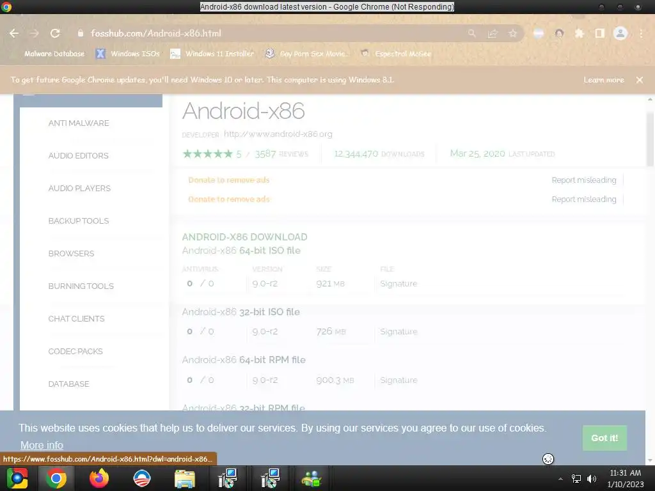Open the zoom search icon in address bar
655x491 pixels.
(x=471, y=33)
